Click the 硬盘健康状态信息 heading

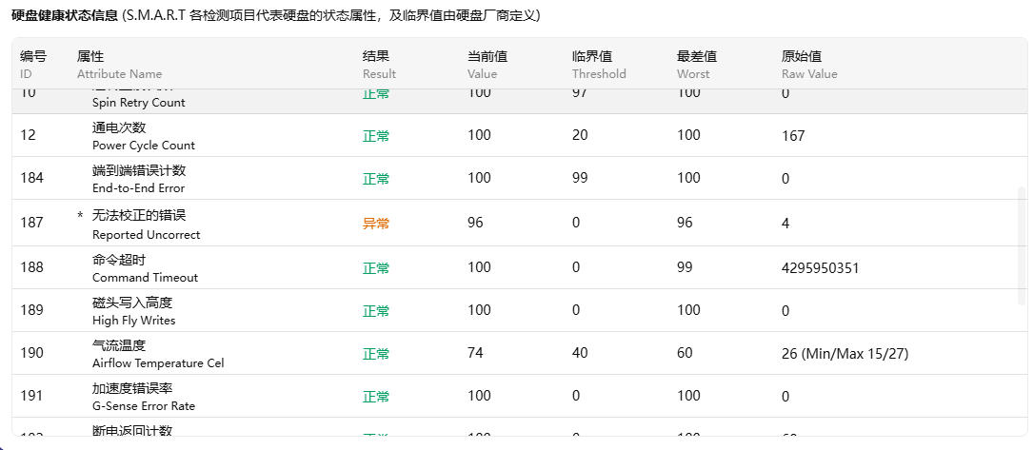pyautogui.click(x=66, y=16)
